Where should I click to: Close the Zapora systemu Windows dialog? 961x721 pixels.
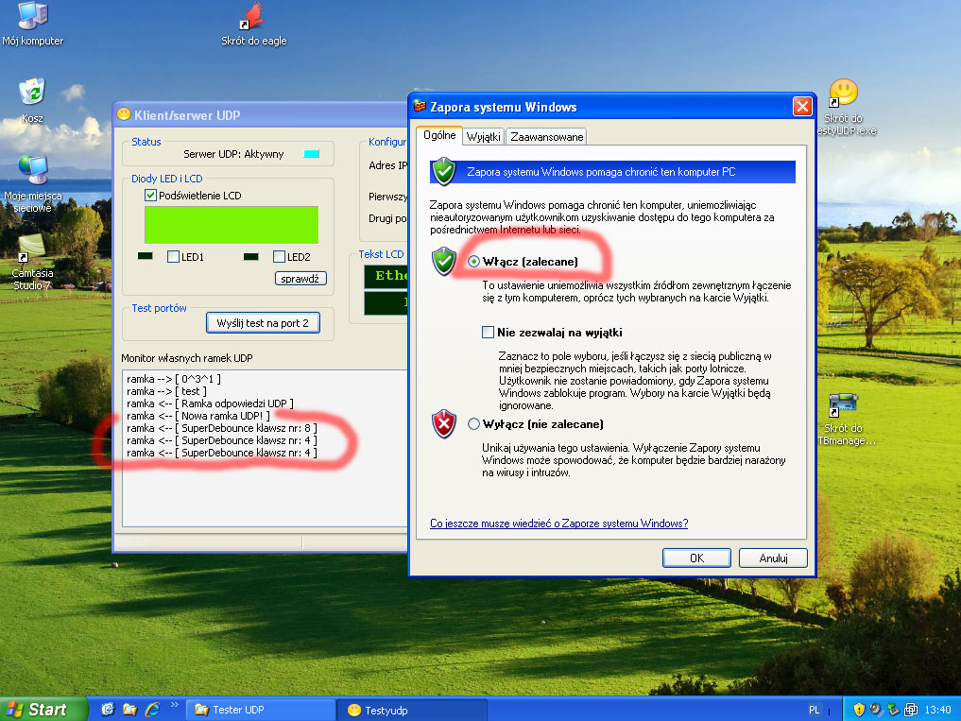(802, 107)
